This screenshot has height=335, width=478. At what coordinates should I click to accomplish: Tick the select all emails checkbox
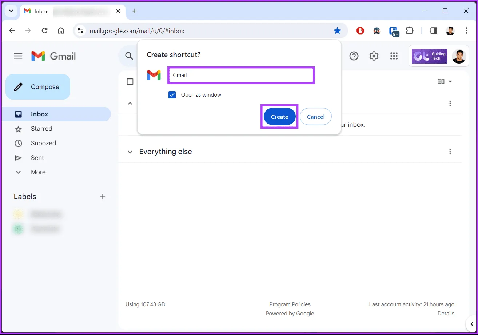click(x=130, y=81)
